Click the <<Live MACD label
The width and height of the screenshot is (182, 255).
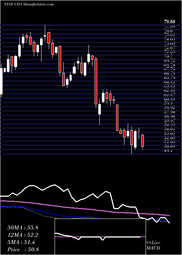[x=153, y=246]
